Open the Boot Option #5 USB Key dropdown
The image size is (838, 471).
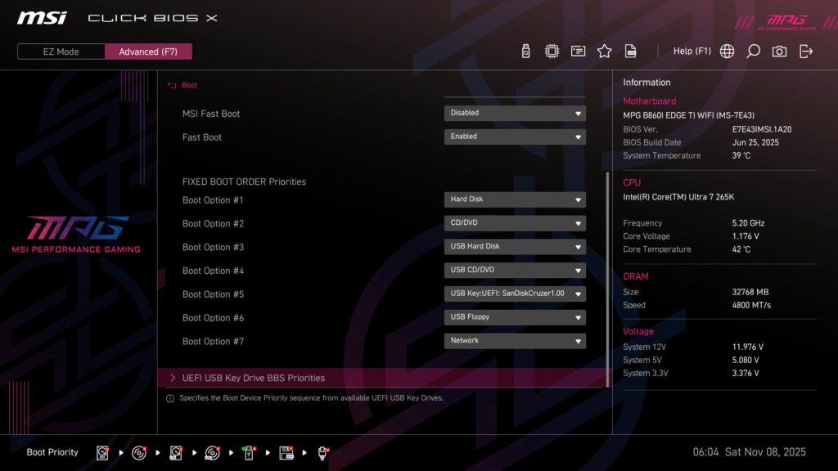pyautogui.click(x=514, y=294)
